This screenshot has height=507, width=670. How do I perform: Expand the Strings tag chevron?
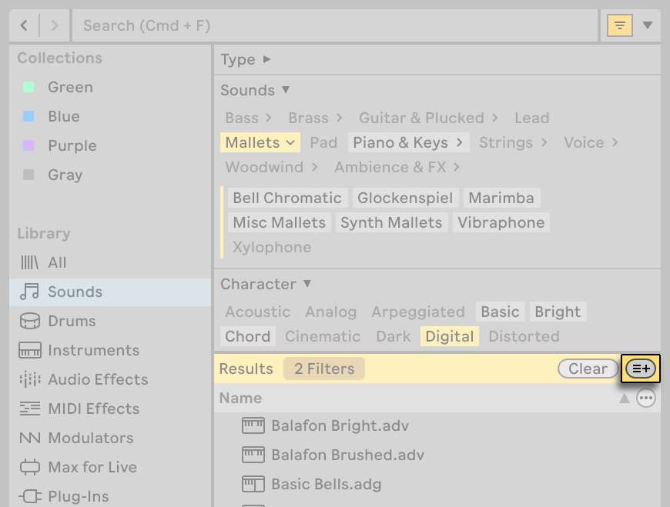coord(544,142)
